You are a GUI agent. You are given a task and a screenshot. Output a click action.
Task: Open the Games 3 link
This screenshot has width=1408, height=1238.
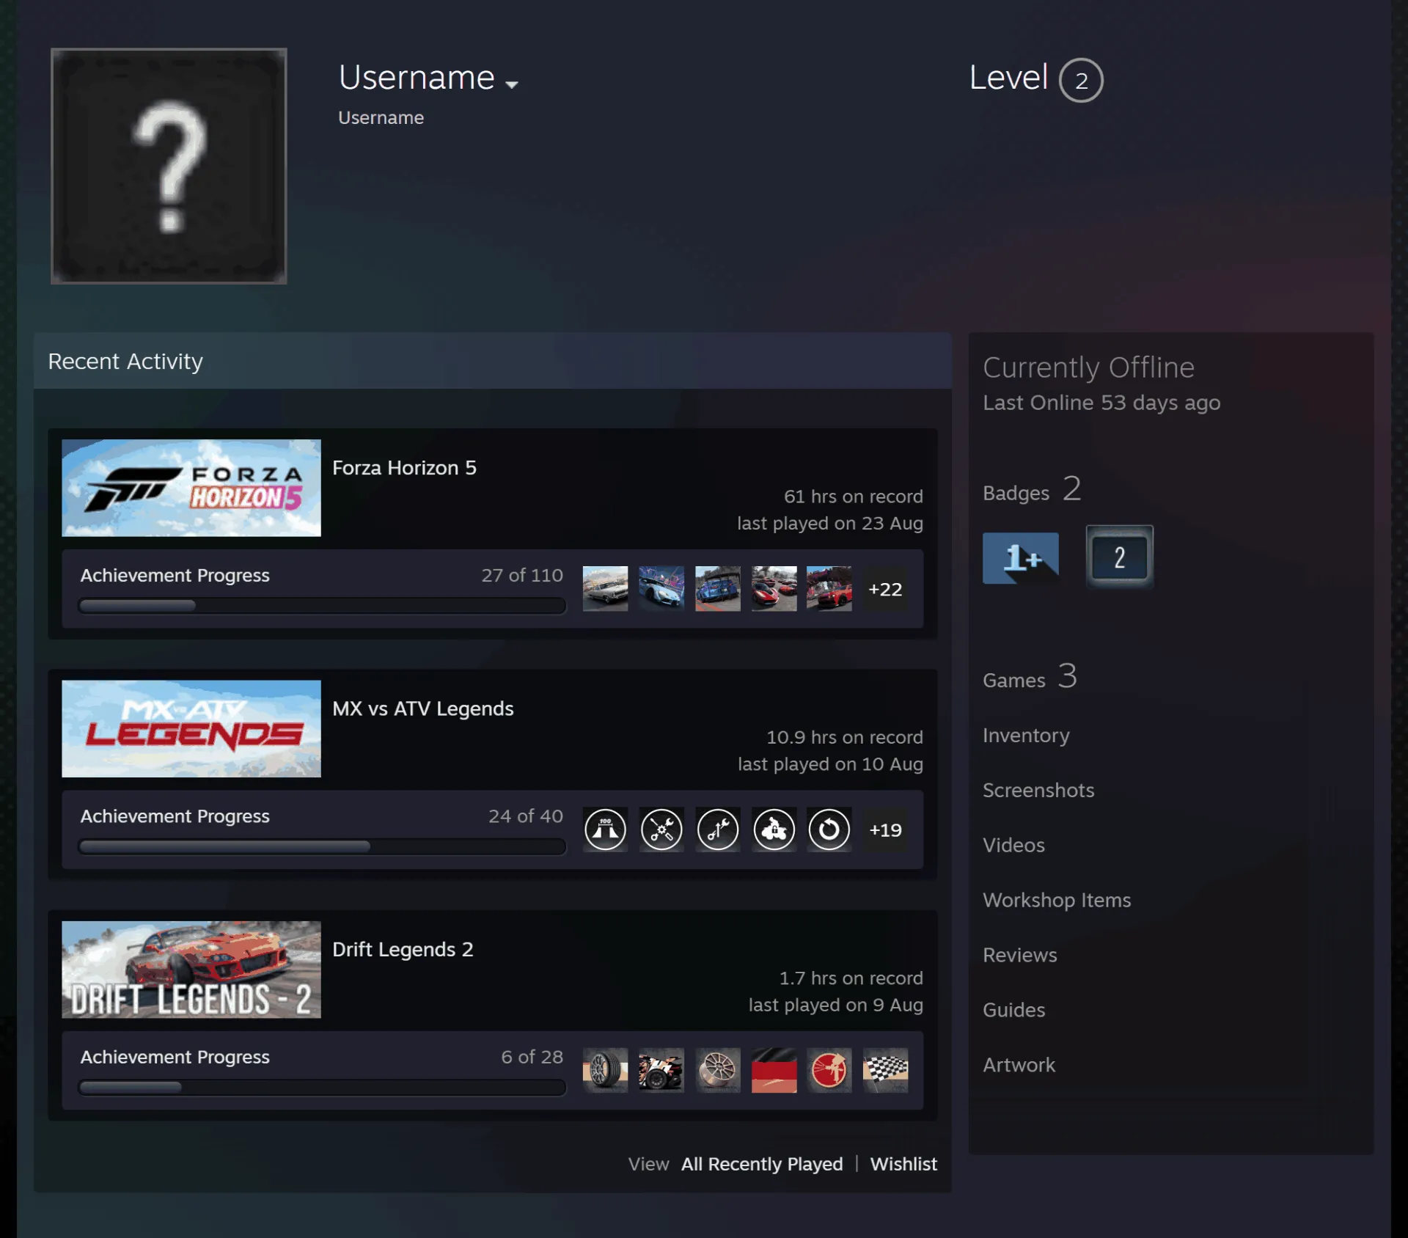coord(1030,677)
